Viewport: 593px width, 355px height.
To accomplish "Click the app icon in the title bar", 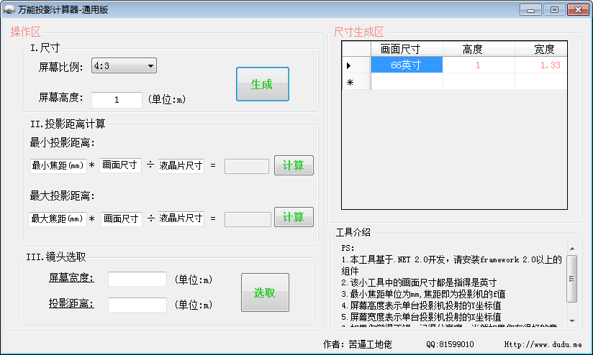I will [x=9, y=10].
